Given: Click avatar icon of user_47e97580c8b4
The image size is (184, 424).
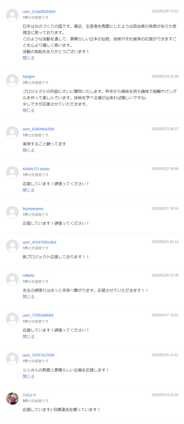Looking at the screenshot, I should click(x=12, y=246).
